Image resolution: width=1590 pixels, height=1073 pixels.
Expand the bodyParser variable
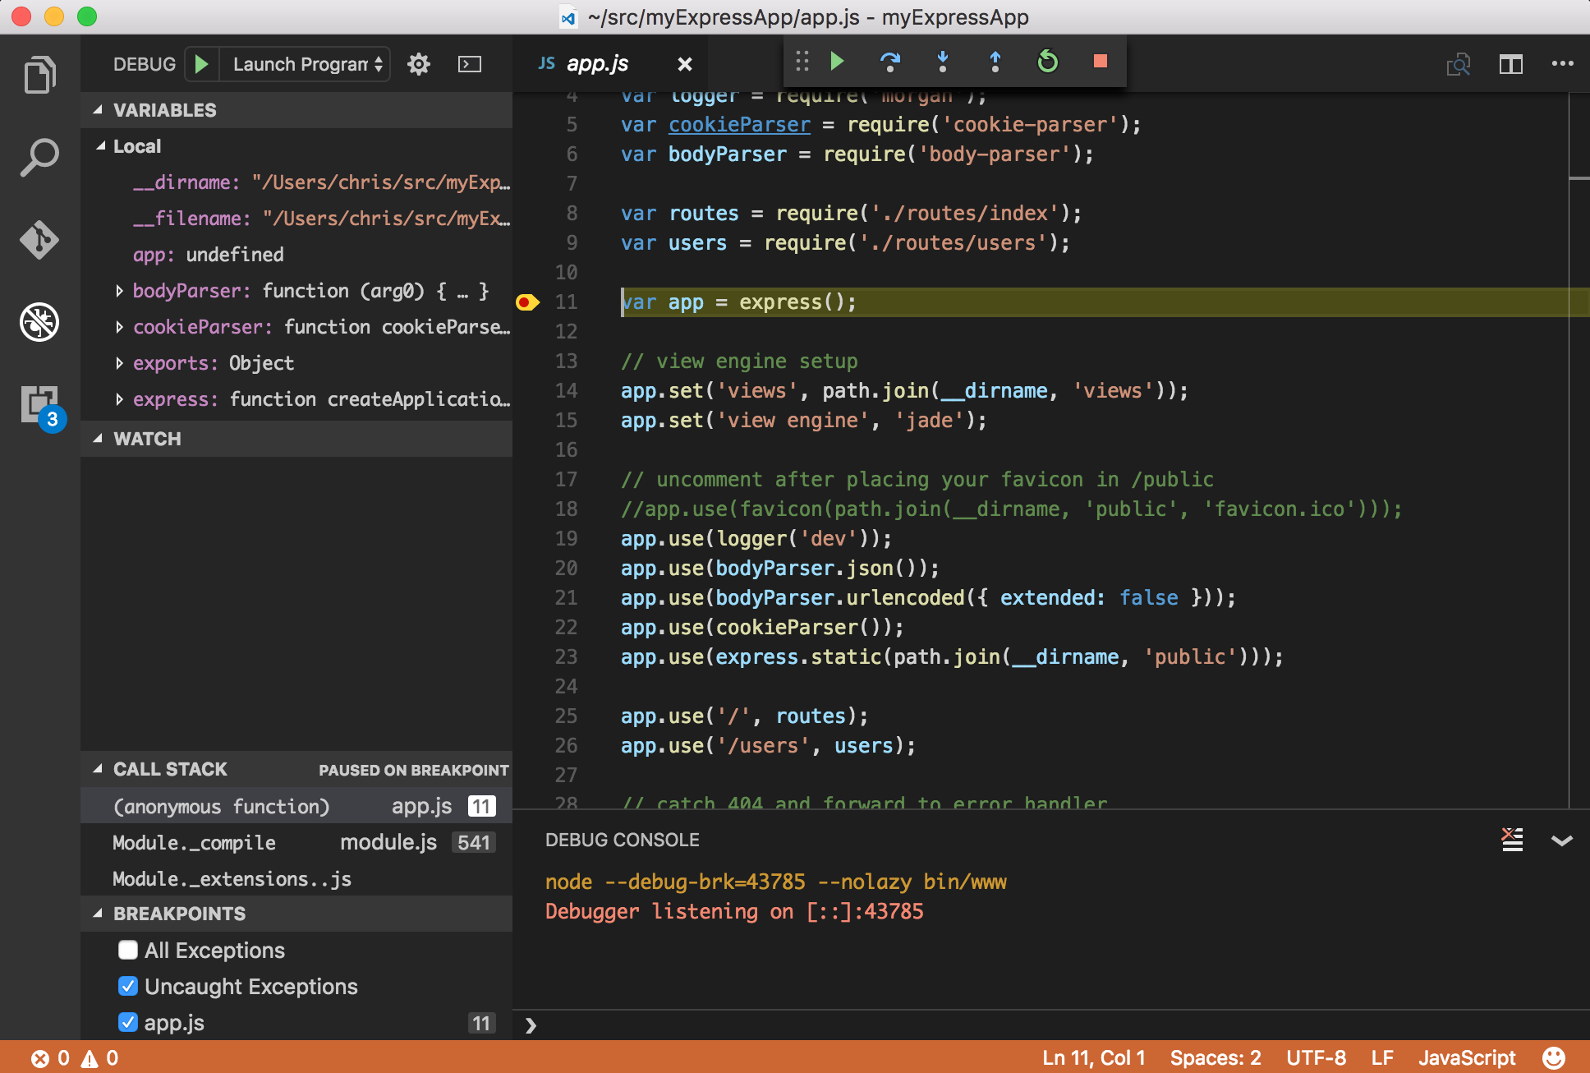pyautogui.click(x=120, y=291)
